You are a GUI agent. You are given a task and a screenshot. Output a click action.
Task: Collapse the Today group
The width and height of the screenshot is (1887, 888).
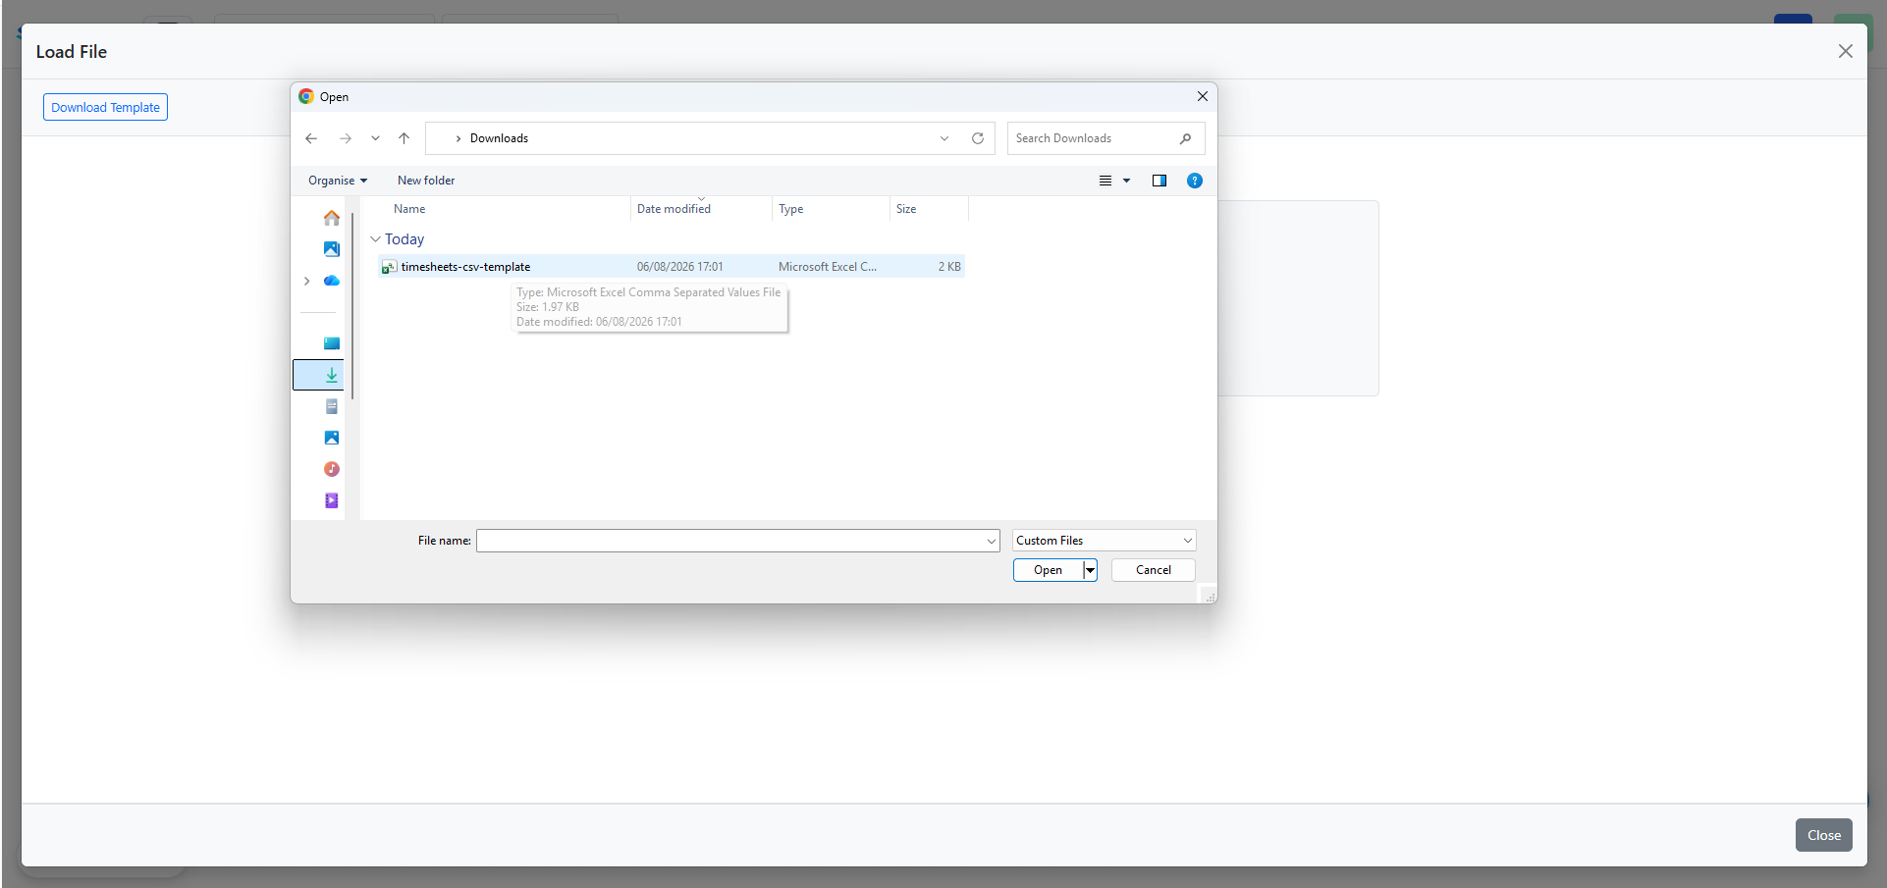click(375, 239)
